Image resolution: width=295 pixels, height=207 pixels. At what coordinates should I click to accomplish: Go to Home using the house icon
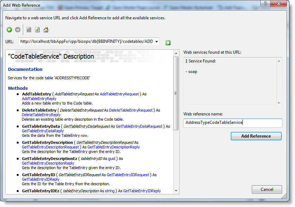[x=46, y=30]
